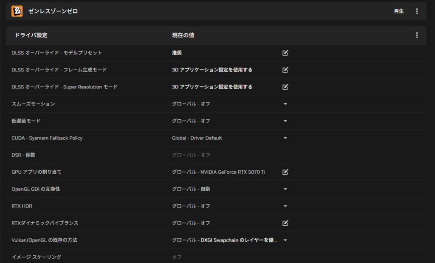The width and height of the screenshot is (435, 263).
Task: Click the 推奨 value text
Action: point(177,53)
